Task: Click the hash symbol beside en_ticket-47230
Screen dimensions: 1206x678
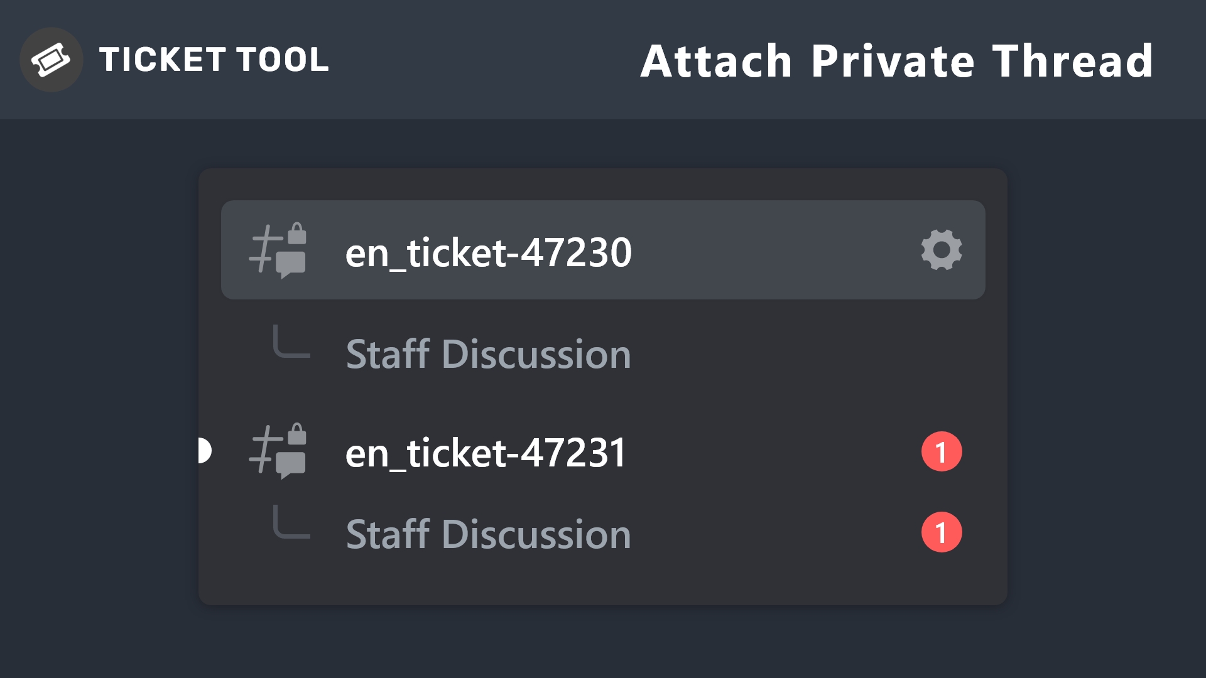Action: 264,249
